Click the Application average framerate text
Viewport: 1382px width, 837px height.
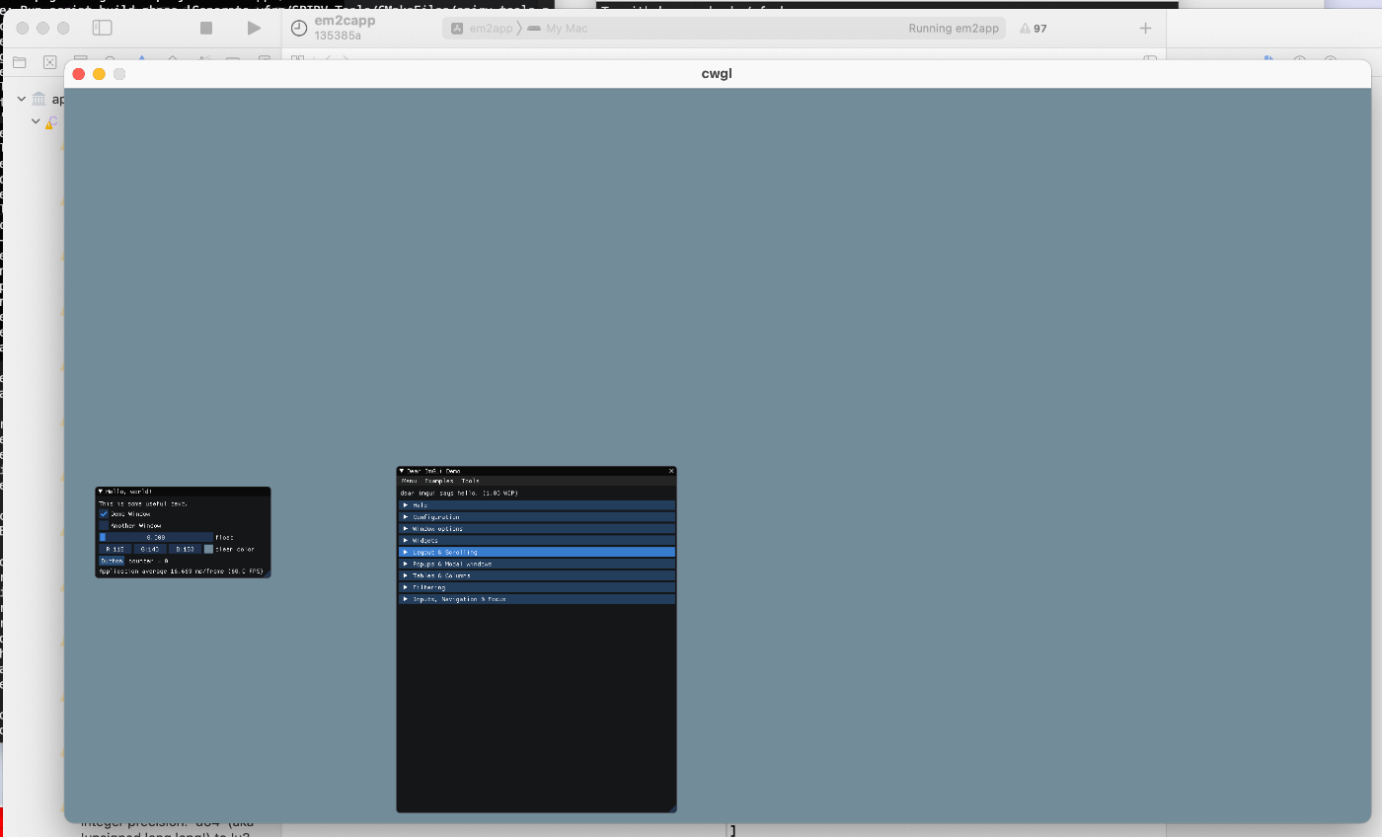[181, 571]
